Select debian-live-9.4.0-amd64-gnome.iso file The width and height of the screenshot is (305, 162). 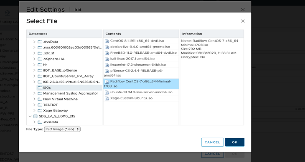pos(141,47)
